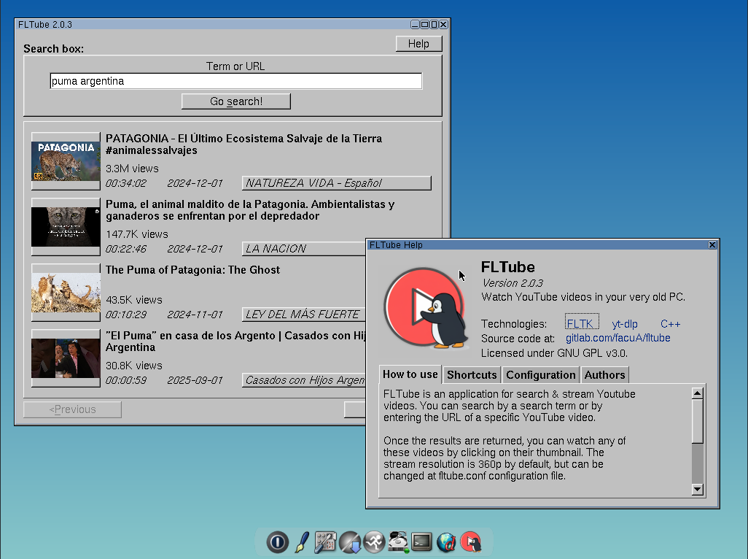Select the Authors tab
Viewport: 748px width, 559px height.
click(x=604, y=375)
